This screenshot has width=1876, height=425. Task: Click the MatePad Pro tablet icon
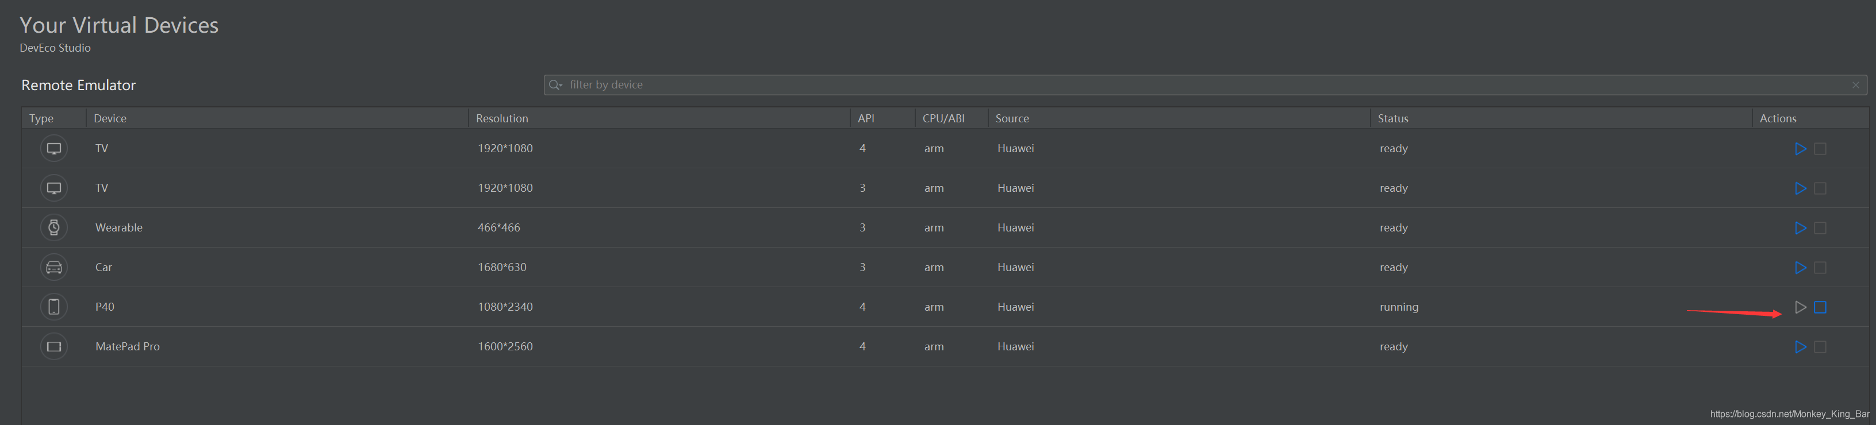click(54, 346)
